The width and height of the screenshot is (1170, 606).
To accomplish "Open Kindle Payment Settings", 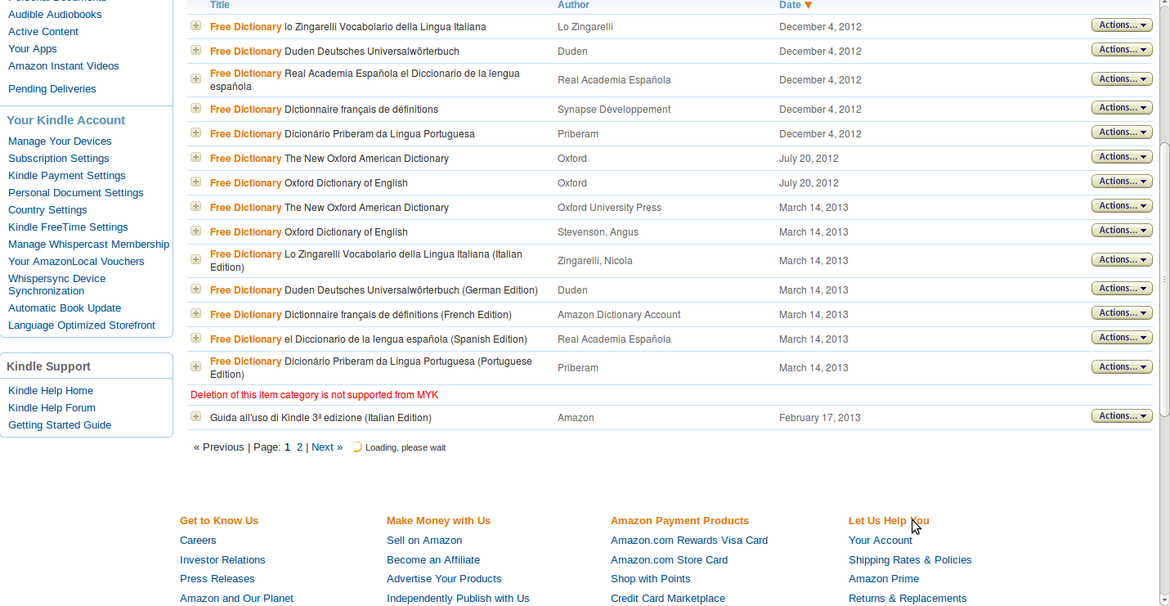I will click(x=67, y=176).
